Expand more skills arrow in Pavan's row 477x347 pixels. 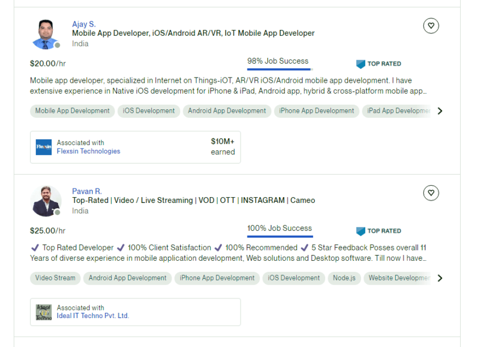click(x=440, y=278)
